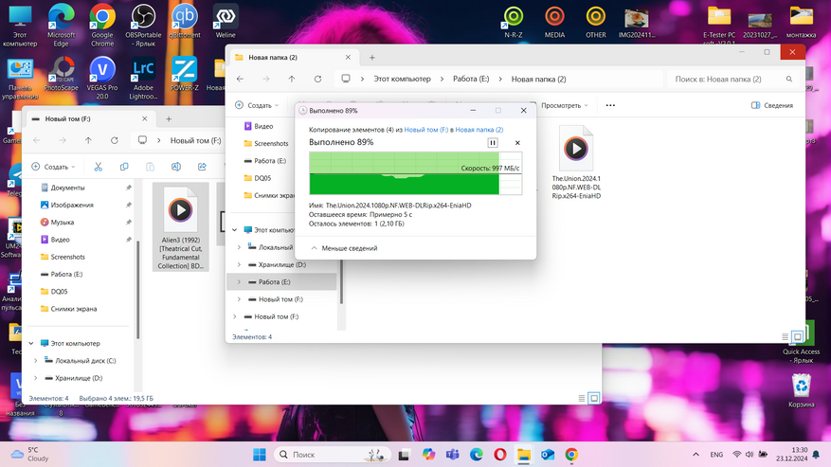
Task: Open the Recycle Bin (Корзина) desktop icon
Action: 801,388
